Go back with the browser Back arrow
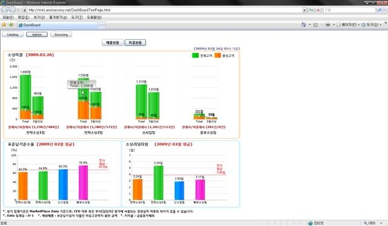The image size is (388, 226). pyautogui.click(x=5, y=10)
